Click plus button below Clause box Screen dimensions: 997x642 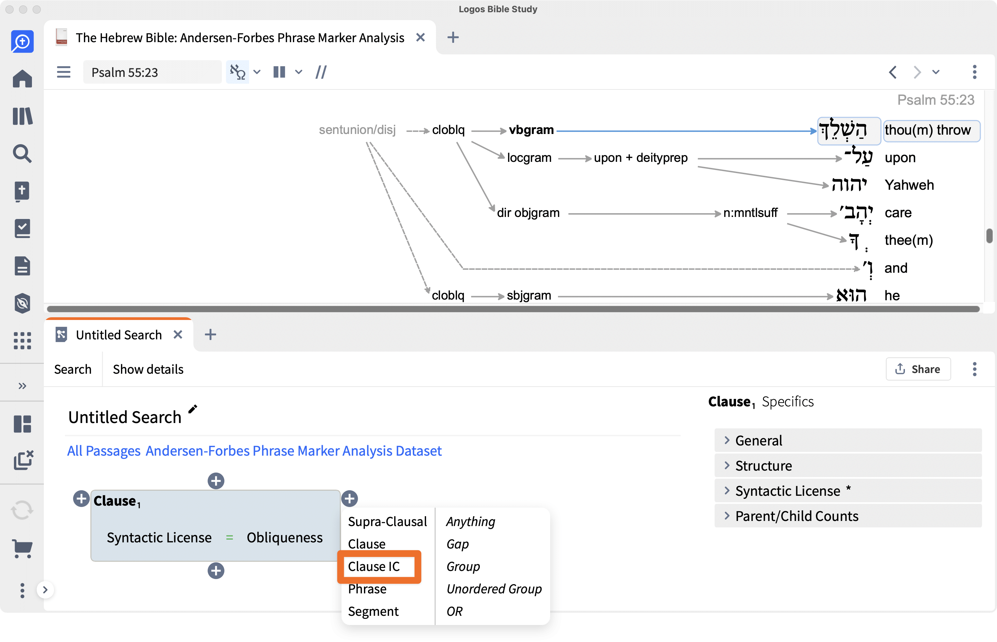pos(216,571)
